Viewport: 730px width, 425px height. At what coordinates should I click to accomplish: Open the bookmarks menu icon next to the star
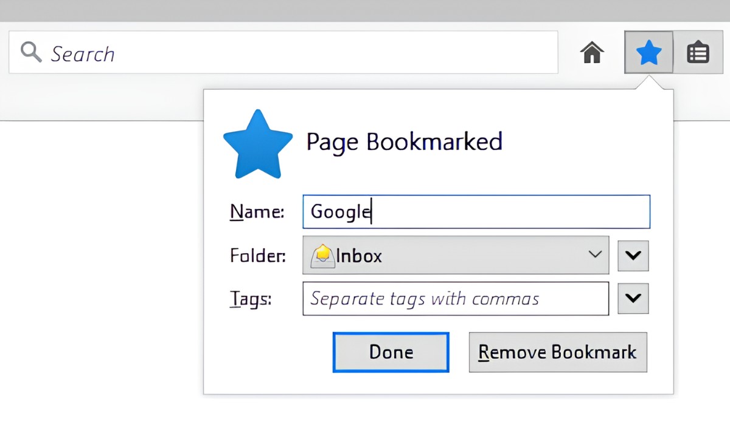(698, 52)
